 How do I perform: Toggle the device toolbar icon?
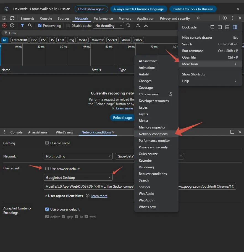coord(12,18)
